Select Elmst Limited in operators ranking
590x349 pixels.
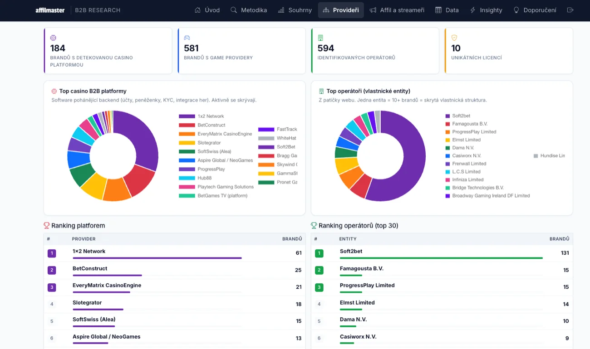click(442, 305)
